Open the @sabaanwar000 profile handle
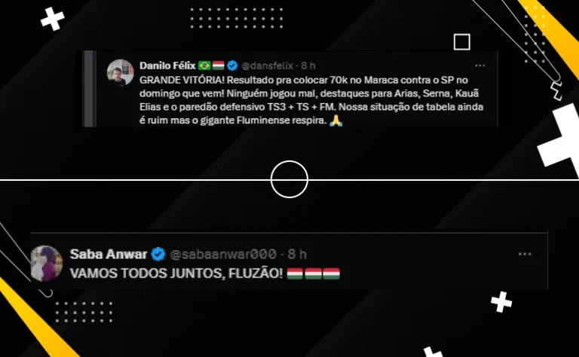 (223, 254)
